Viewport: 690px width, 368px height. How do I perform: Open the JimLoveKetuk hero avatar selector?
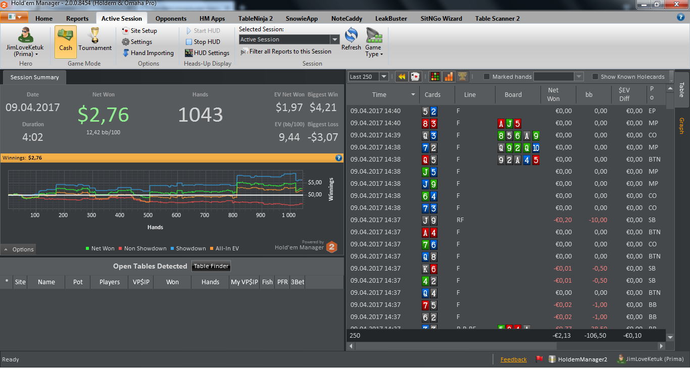[25, 41]
